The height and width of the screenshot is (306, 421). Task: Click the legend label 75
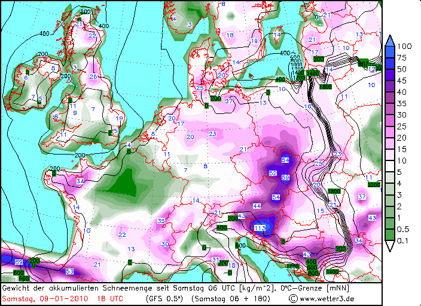[x=402, y=58]
